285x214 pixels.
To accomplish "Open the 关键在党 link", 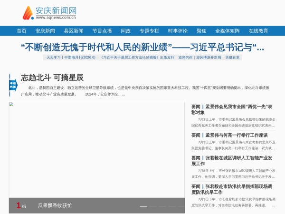I will point(232,58).
